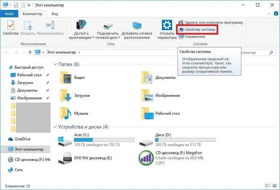Open the Видео folder

click(x=72, y=78)
